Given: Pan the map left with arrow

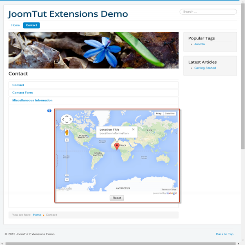Looking at the screenshot, I should pos(63,119).
